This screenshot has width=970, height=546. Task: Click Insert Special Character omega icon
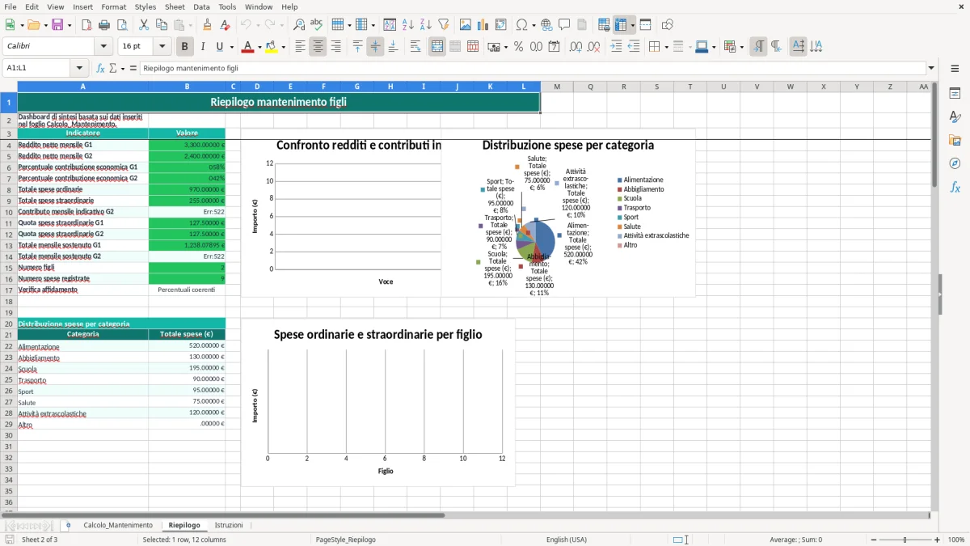(521, 25)
